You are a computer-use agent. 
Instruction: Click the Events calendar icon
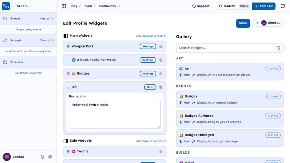5,18
